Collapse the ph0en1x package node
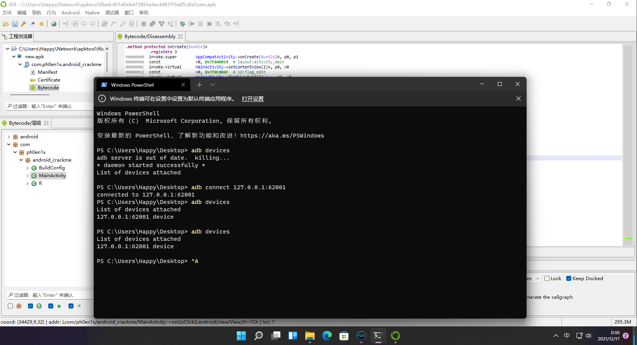 click(15, 152)
